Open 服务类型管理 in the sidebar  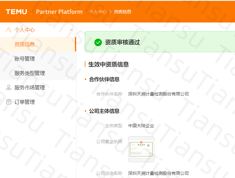[x=30, y=73]
